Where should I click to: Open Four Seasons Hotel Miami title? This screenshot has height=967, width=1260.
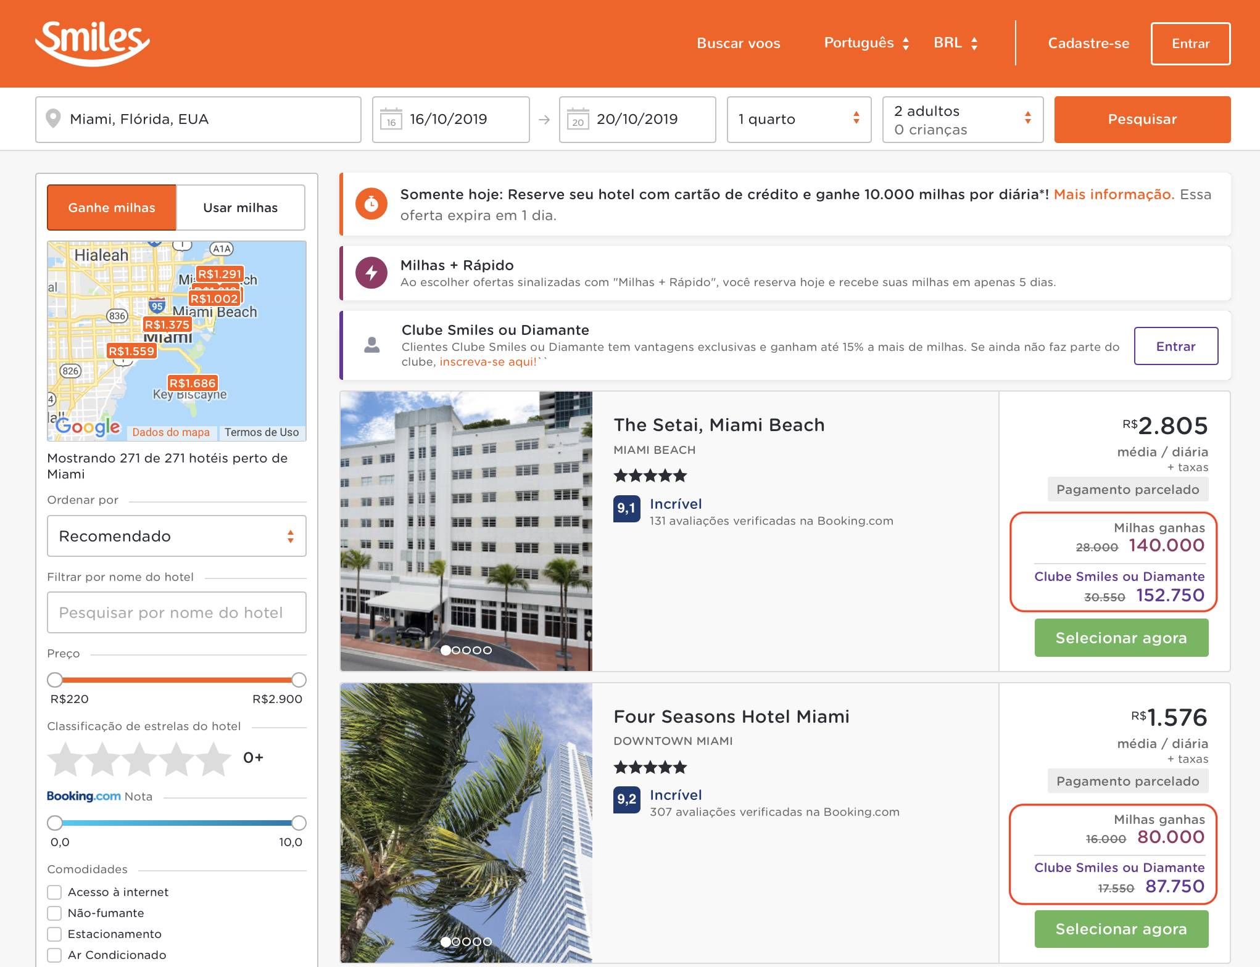click(731, 717)
